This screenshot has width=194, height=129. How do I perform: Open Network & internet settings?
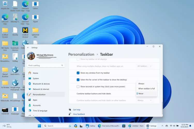pos(41,89)
